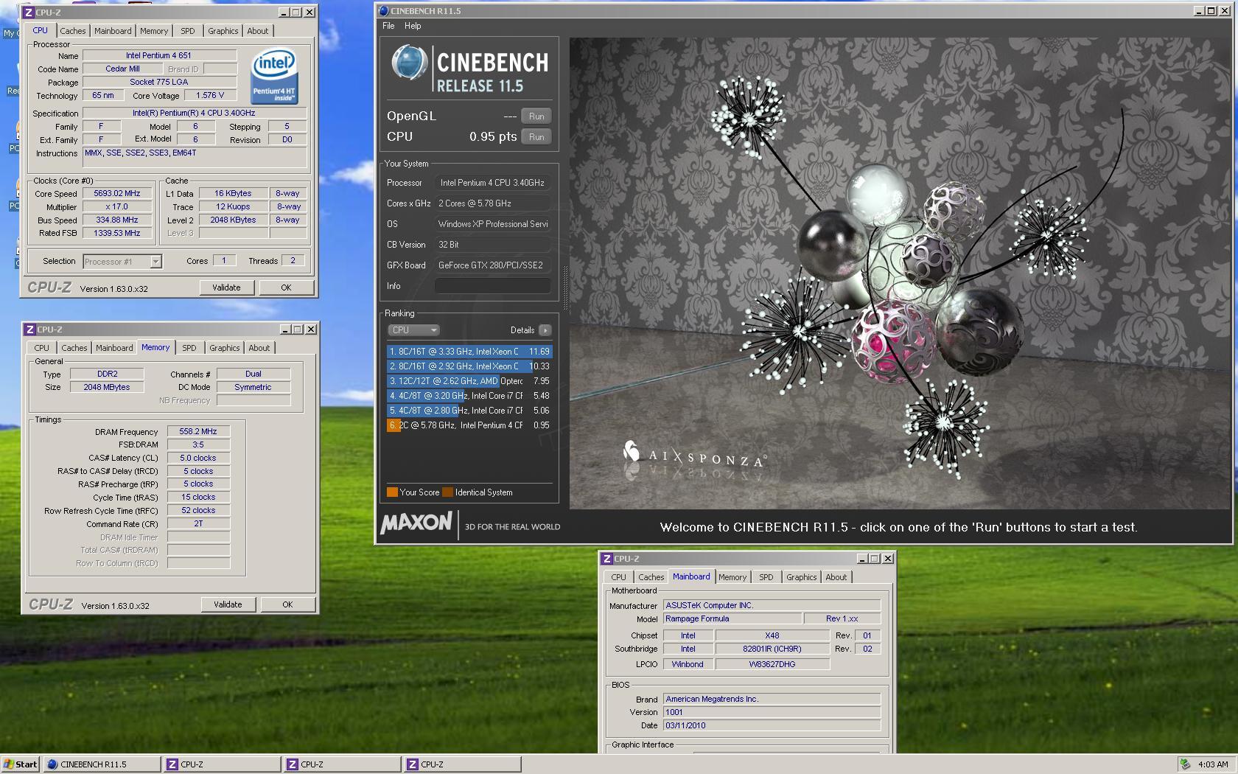The height and width of the screenshot is (774, 1238).
Task: Select ranking row 12C/12T @ 2.62 GHz AMD
Action: [469, 381]
